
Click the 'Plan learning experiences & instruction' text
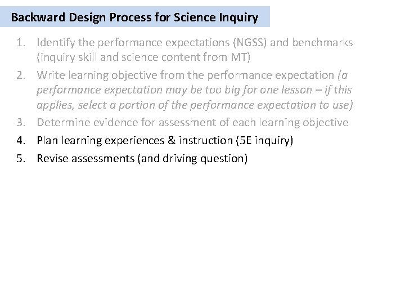point(137,141)
